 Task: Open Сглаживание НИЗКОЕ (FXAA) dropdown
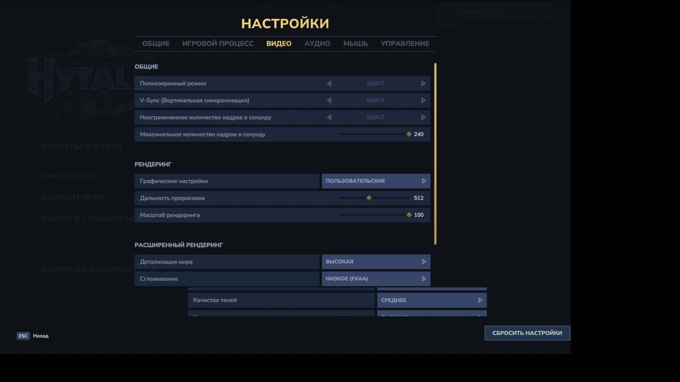(x=376, y=279)
